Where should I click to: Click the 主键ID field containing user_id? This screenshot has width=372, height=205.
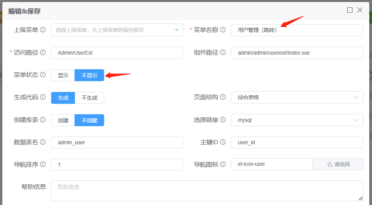click(x=297, y=142)
